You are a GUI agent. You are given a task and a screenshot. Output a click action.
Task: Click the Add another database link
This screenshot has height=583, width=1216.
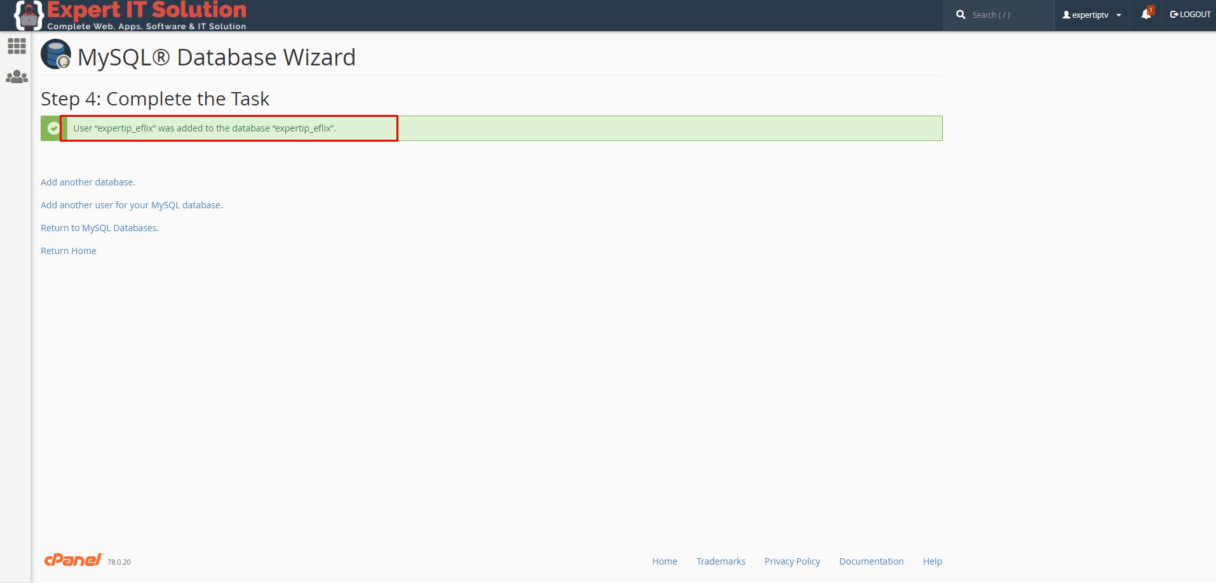(x=88, y=182)
